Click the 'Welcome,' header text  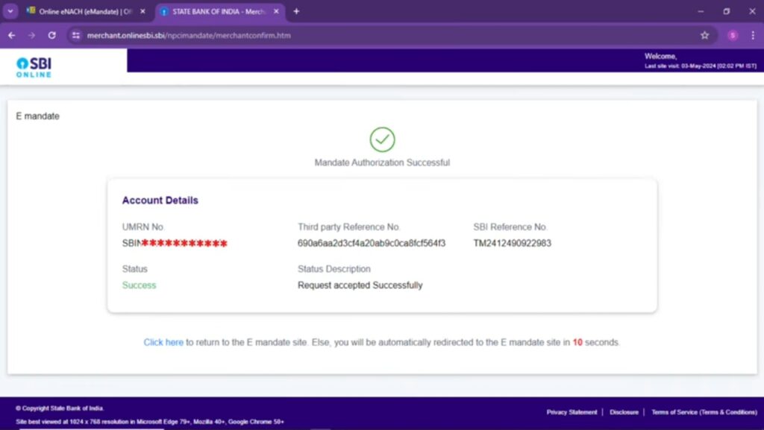click(661, 57)
